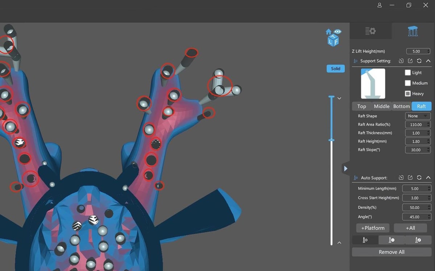
Task: Export Auto Support profile icon
Action: [410, 178]
